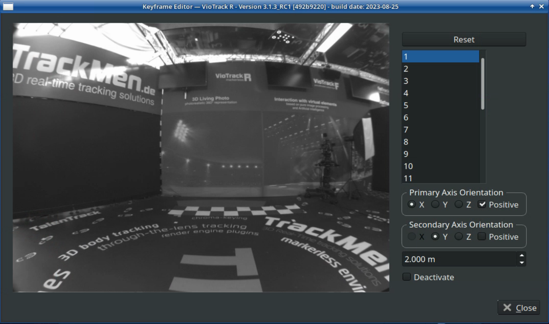
Task: Set Primary Axis Orientation to Z
Action: tap(459, 205)
